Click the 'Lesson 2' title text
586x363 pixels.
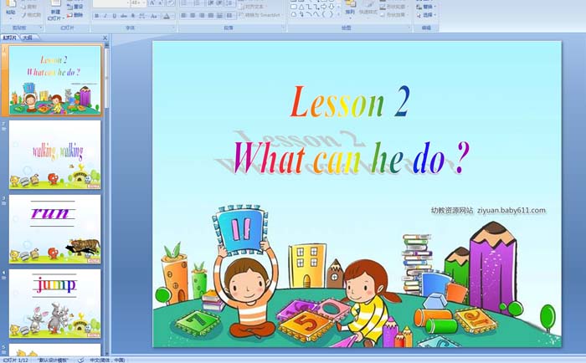350,101
